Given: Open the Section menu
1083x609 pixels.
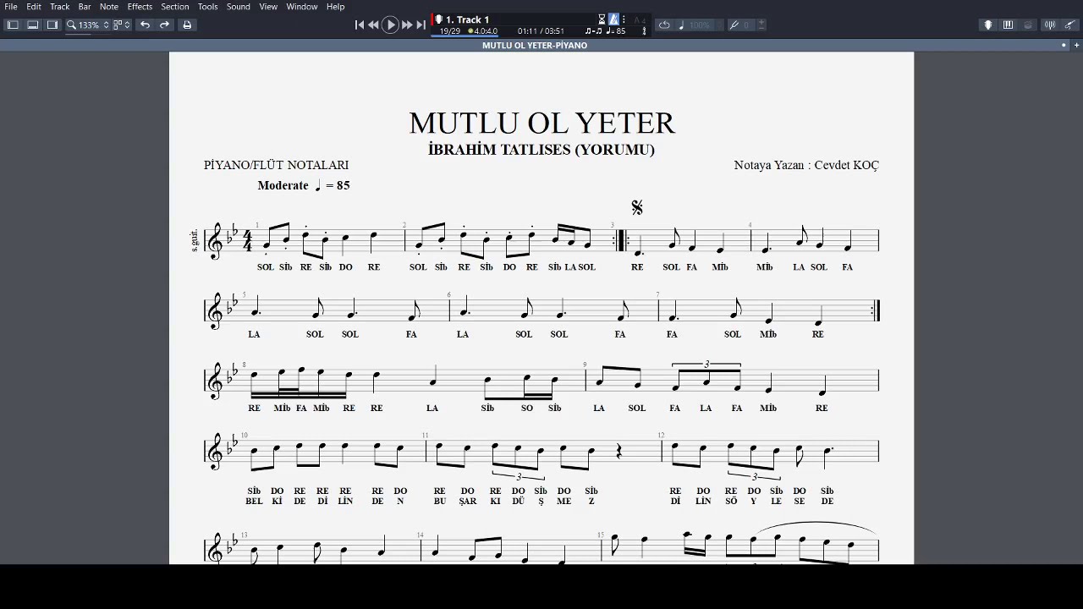Looking at the screenshot, I should coord(175,7).
